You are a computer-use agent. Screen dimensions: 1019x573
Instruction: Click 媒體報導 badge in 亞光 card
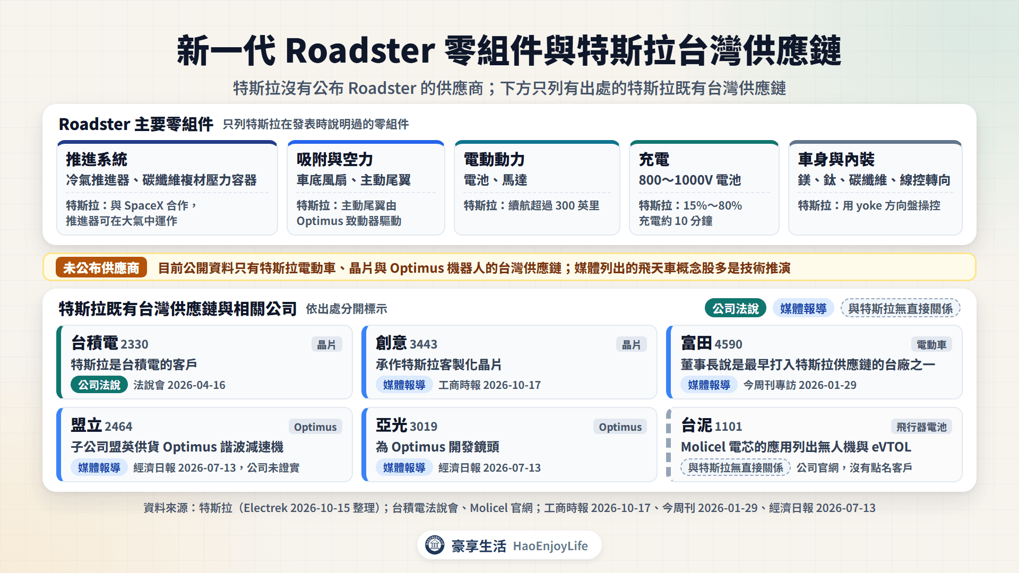pyautogui.click(x=404, y=467)
